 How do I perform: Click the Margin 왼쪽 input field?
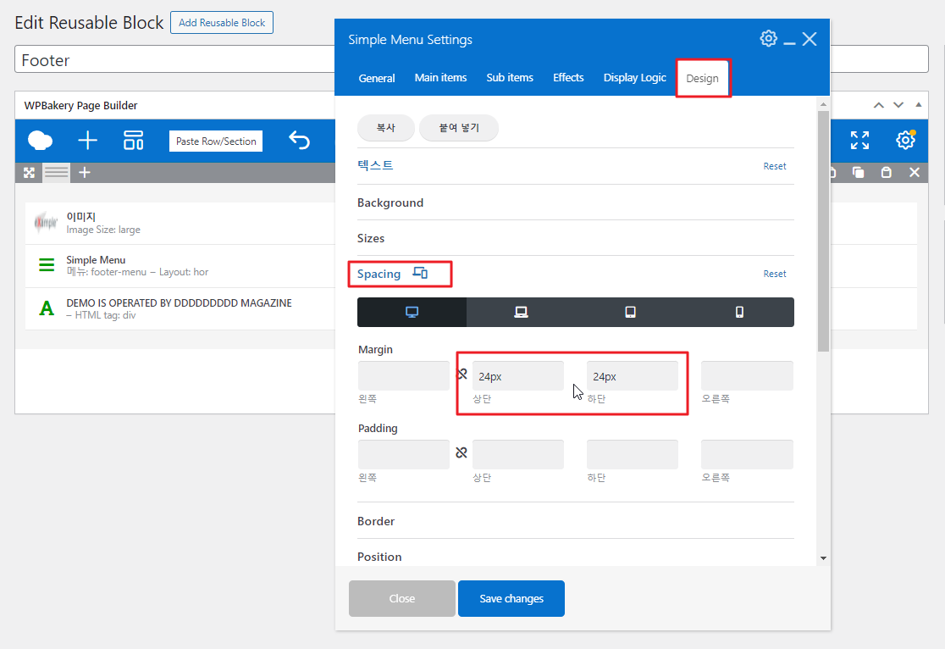click(404, 376)
